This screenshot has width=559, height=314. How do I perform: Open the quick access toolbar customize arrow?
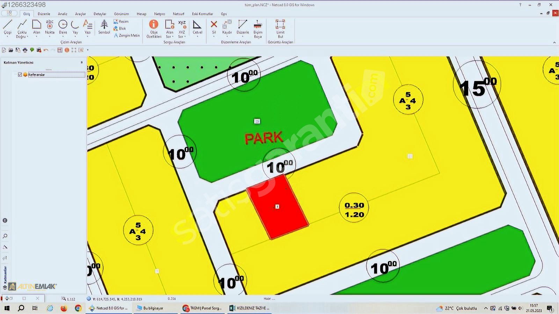pyautogui.click(x=88, y=50)
